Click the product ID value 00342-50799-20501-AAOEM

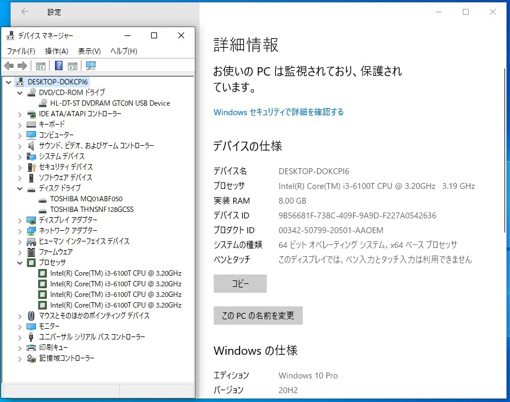331,230
